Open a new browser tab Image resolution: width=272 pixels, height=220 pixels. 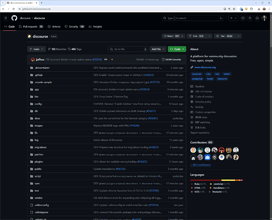[41, 3]
